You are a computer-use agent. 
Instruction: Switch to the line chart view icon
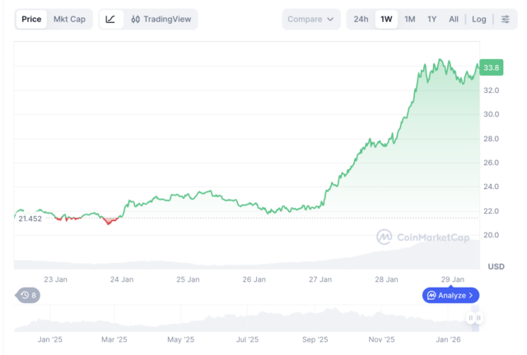(110, 19)
